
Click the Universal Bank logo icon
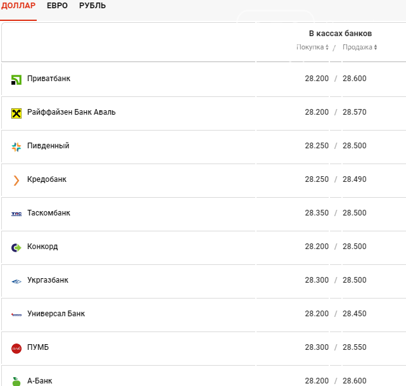pyautogui.click(x=16, y=314)
